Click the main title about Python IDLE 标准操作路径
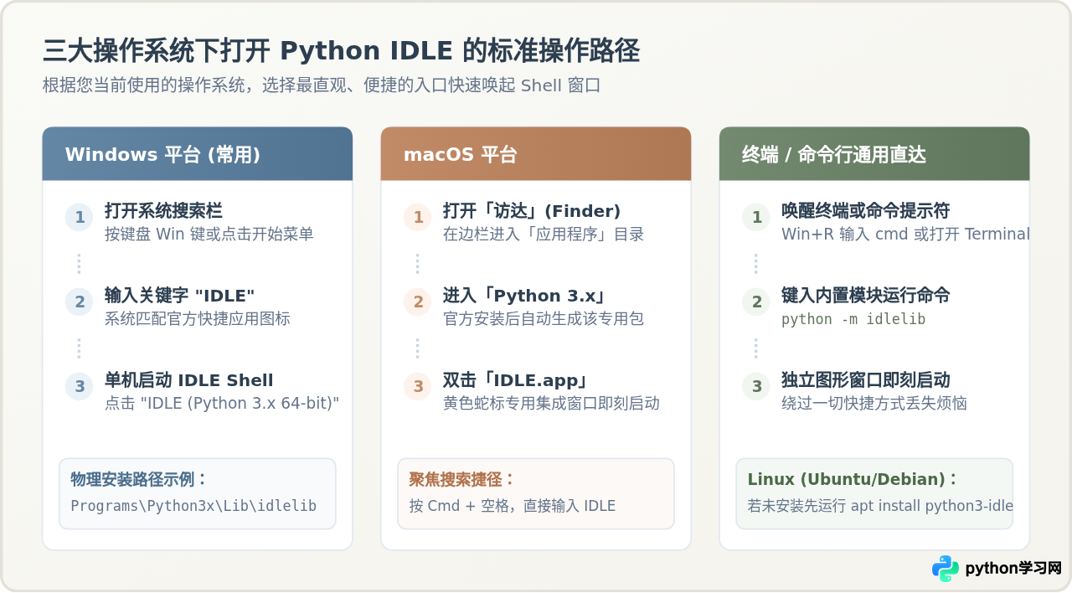Image resolution: width=1072 pixels, height=593 pixels. pyautogui.click(x=341, y=51)
